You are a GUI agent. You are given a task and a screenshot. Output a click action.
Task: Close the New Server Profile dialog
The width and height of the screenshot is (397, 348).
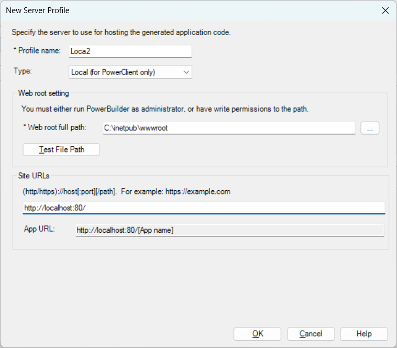pyautogui.click(x=385, y=10)
